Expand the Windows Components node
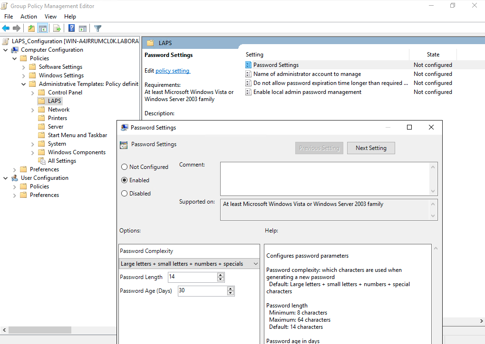 (32, 152)
